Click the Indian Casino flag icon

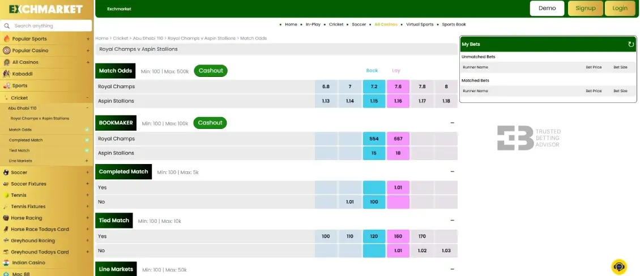pyautogui.click(x=6, y=263)
